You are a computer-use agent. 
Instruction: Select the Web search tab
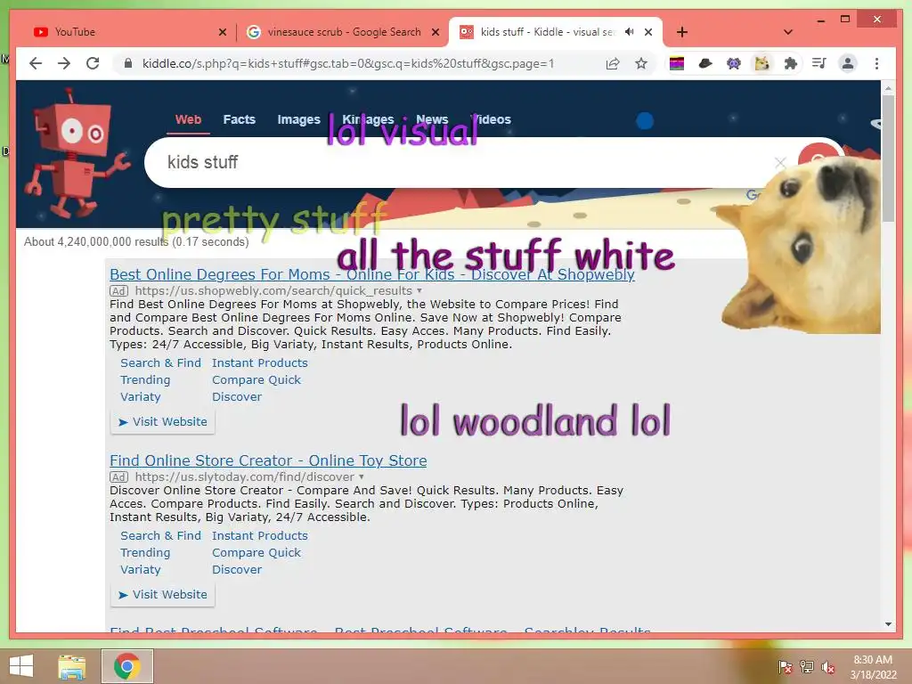[188, 120]
